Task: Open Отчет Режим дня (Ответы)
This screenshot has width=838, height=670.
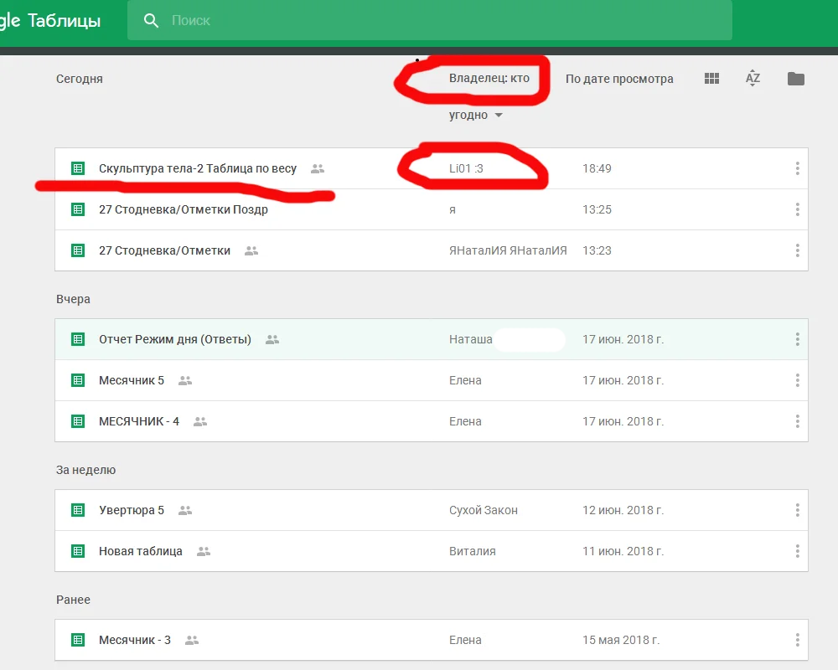Action: [175, 339]
